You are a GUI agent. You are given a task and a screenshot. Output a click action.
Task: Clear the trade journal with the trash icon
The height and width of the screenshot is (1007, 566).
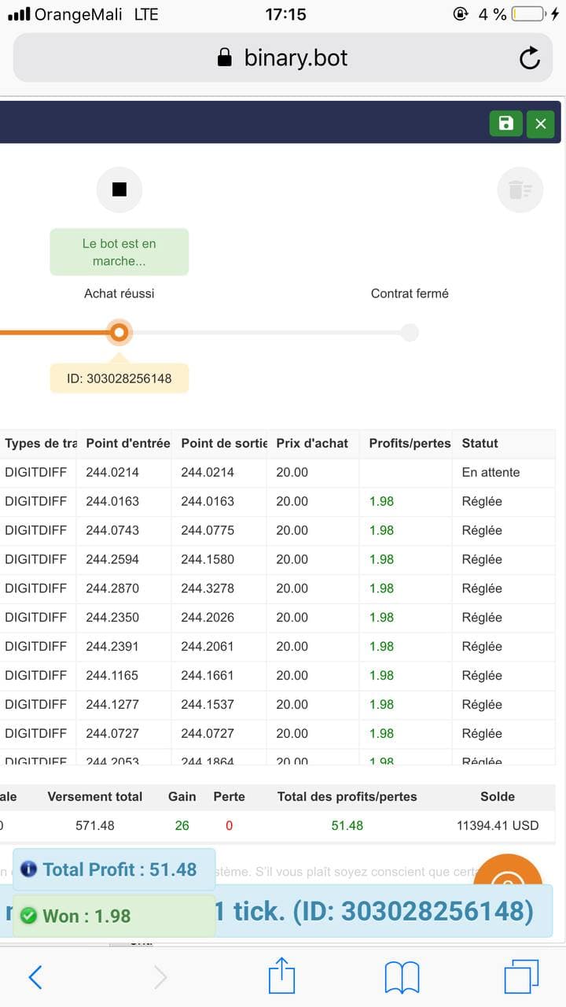coord(520,189)
